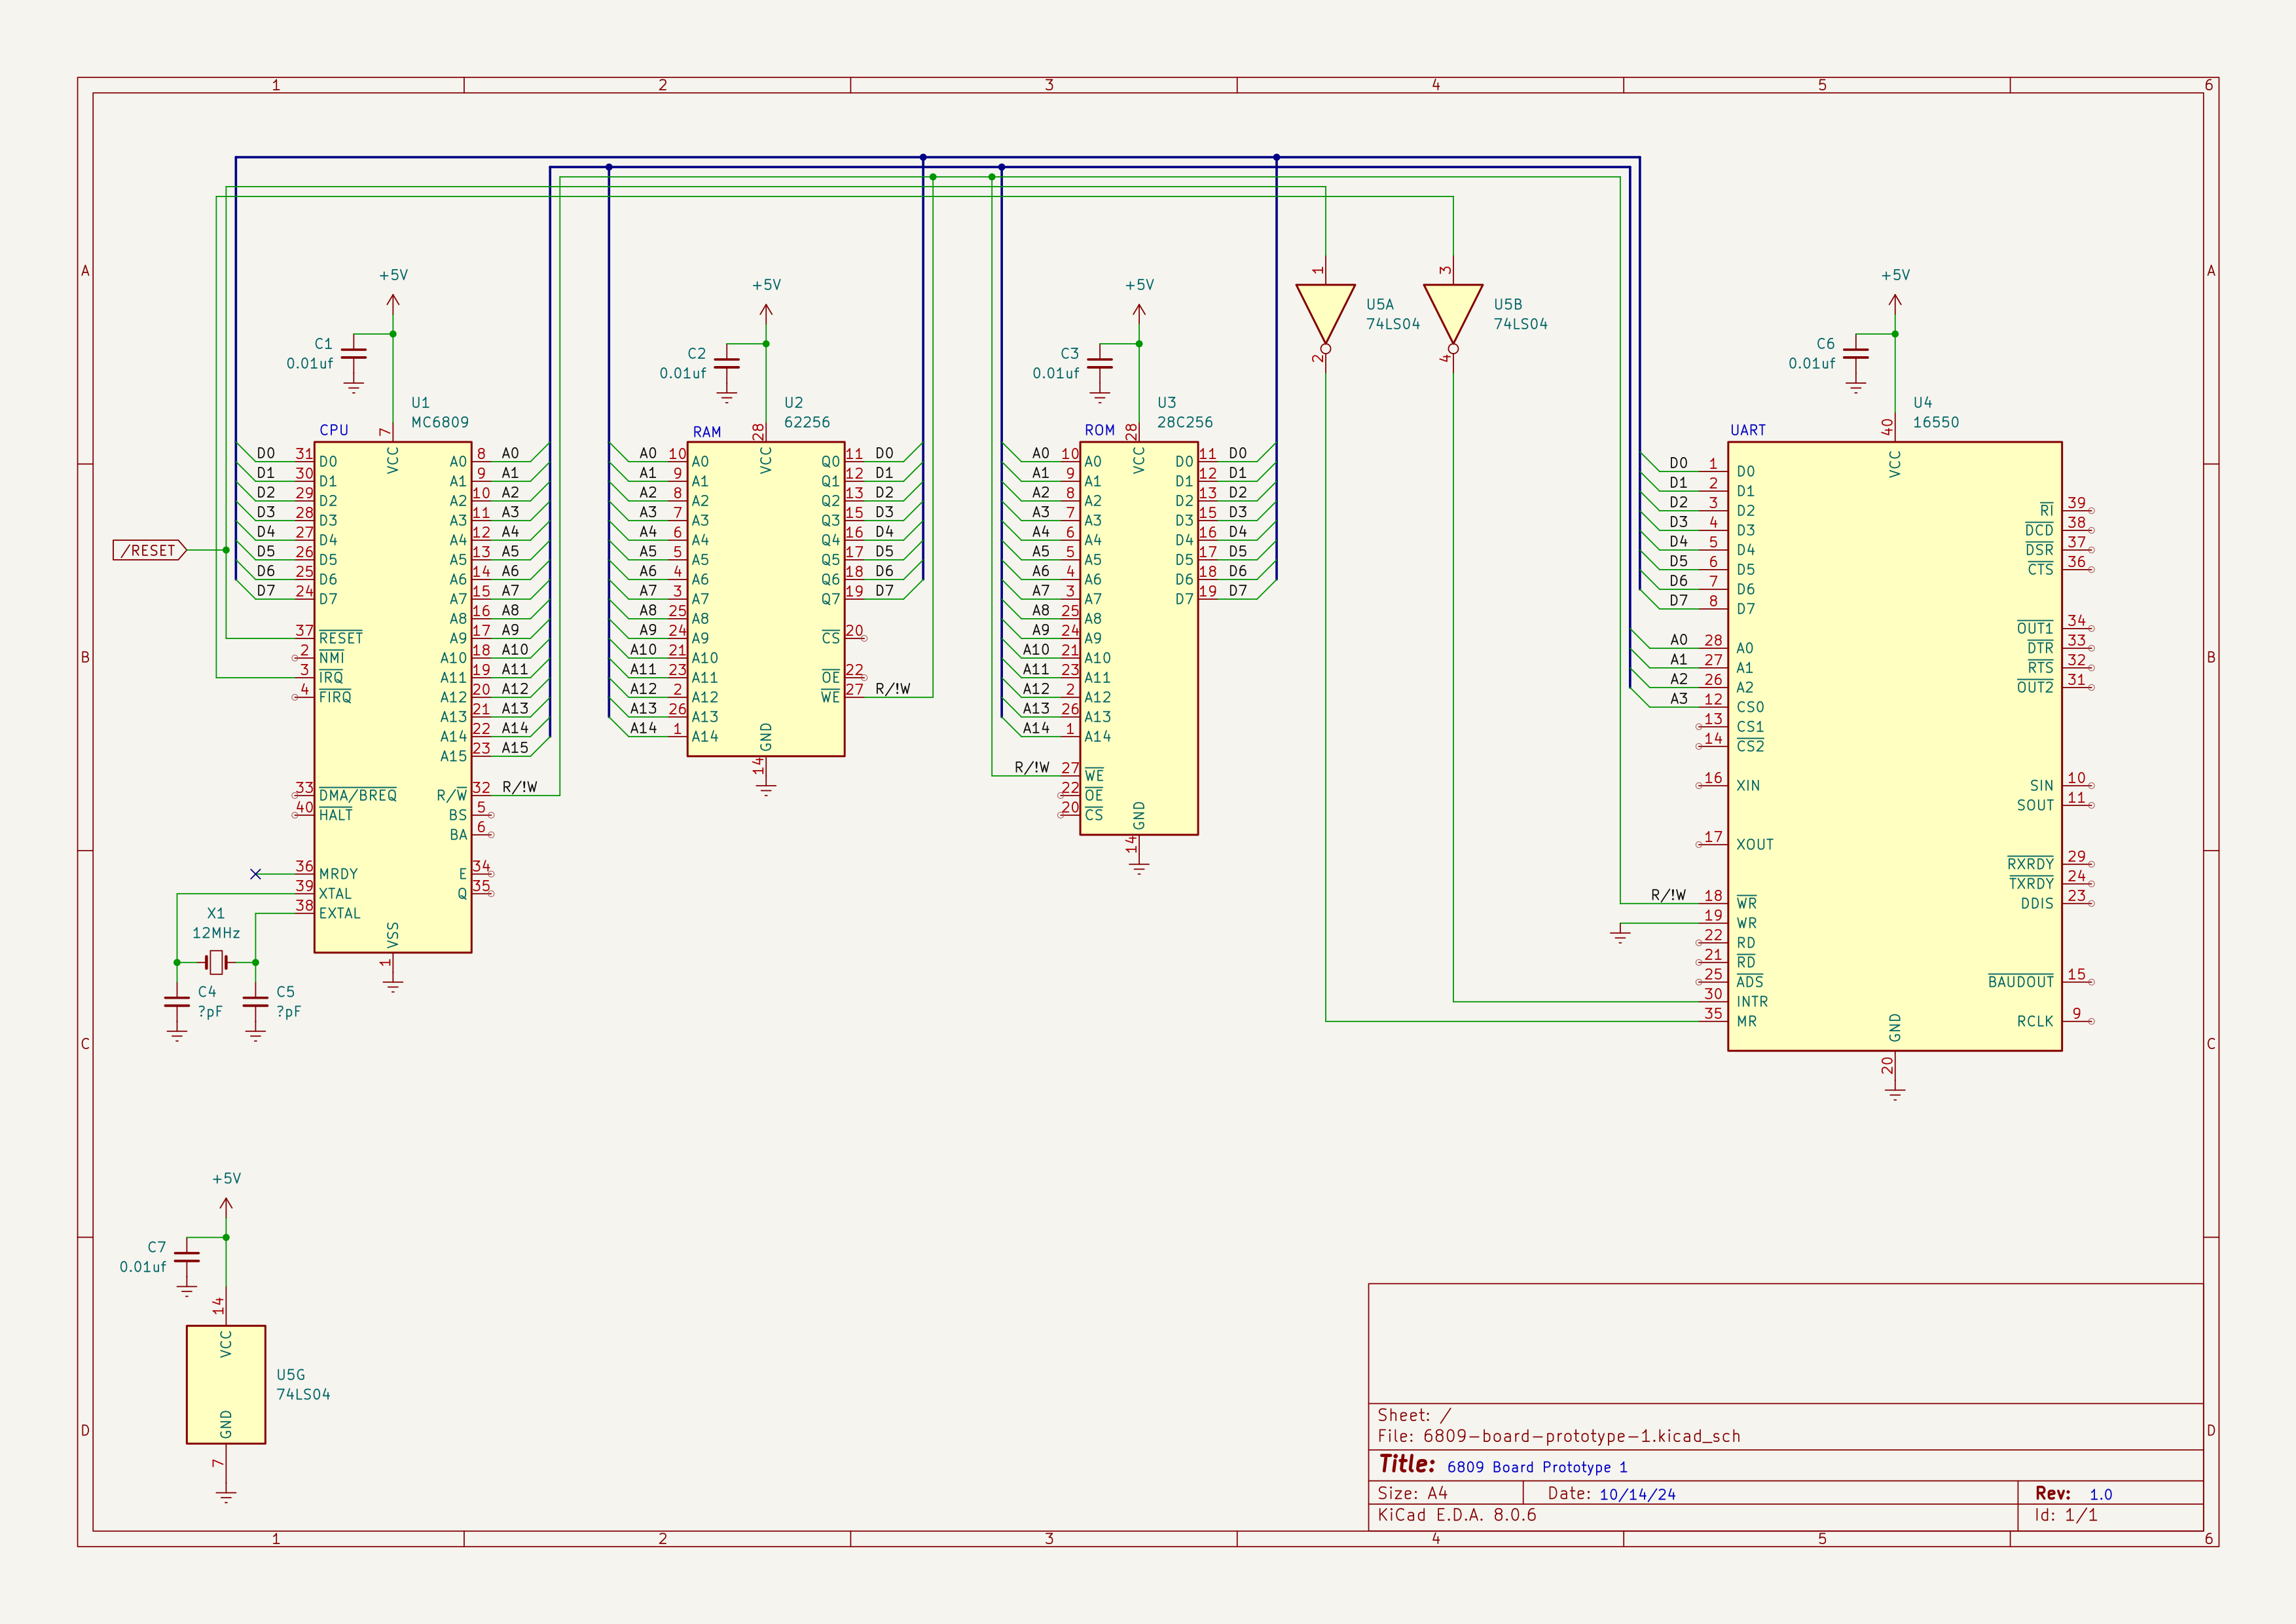The width and height of the screenshot is (2296, 1624).
Task: Select the X1 12MHz crystal symbol
Action: click(x=216, y=962)
